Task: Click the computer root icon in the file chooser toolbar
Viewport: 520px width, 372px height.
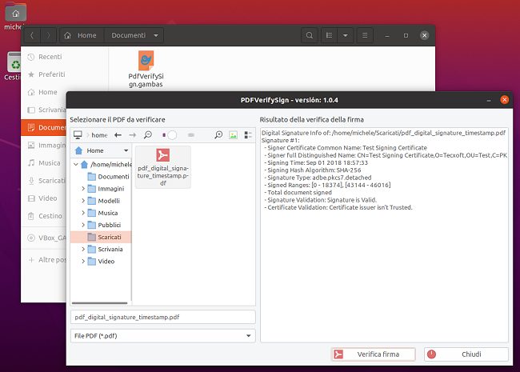Action: coord(78,135)
